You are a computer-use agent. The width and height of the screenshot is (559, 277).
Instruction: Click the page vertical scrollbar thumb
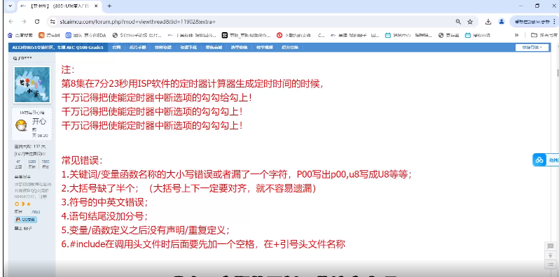[557, 73]
